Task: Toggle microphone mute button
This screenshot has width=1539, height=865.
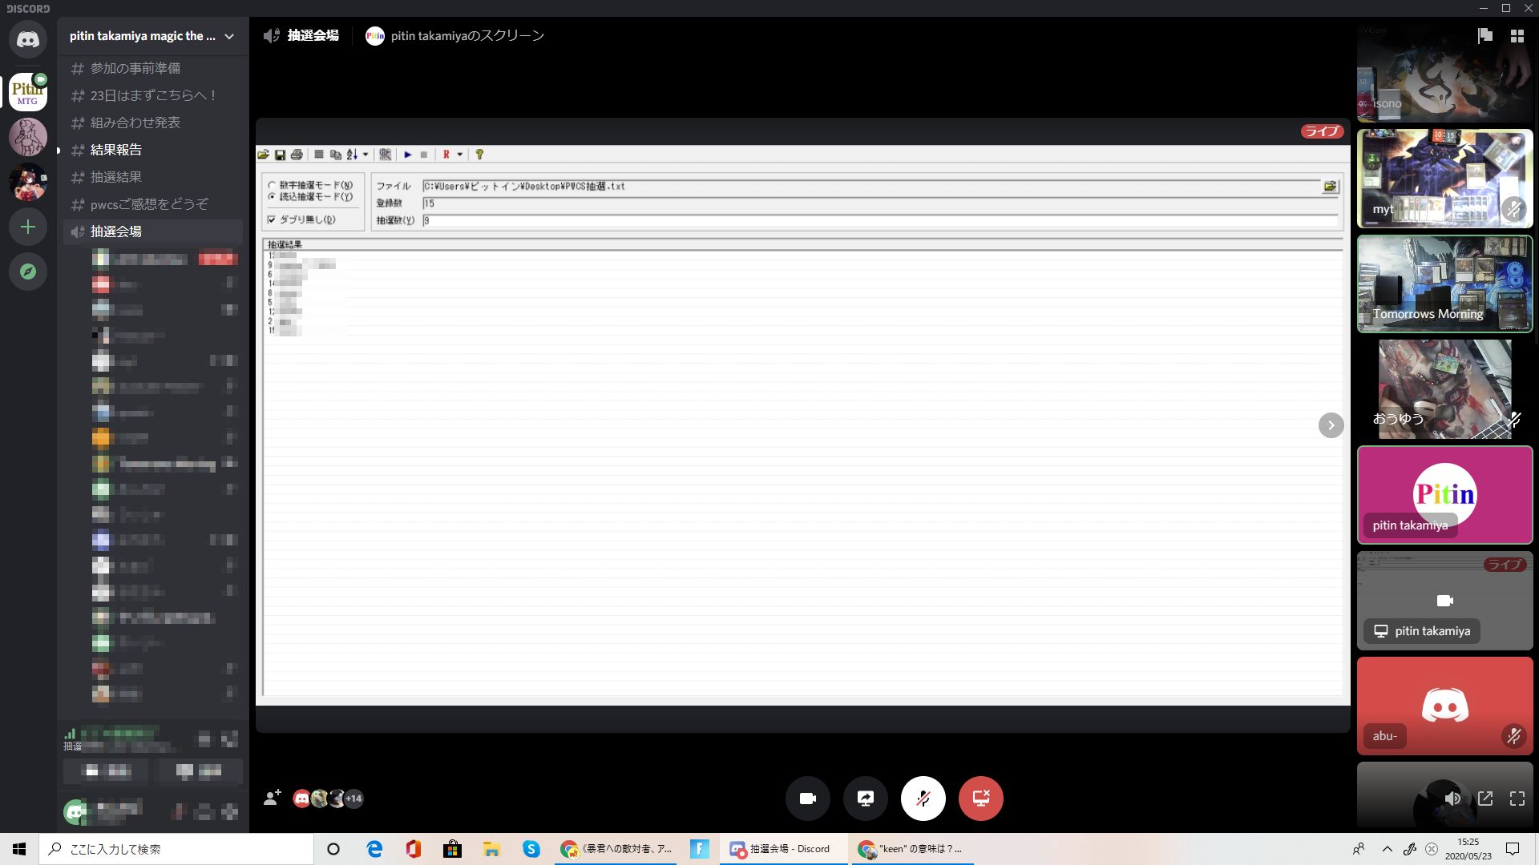Action: pyautogui.click(x=923, y=799)
